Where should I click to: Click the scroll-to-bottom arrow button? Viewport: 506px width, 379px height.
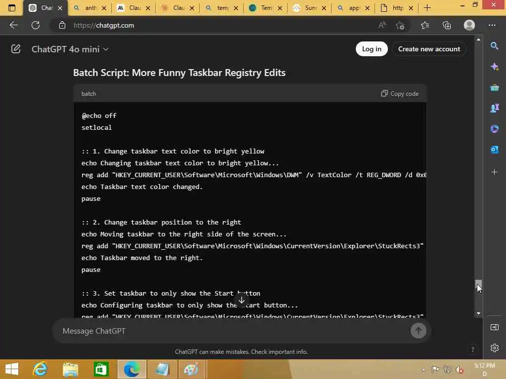click(241, 300)
